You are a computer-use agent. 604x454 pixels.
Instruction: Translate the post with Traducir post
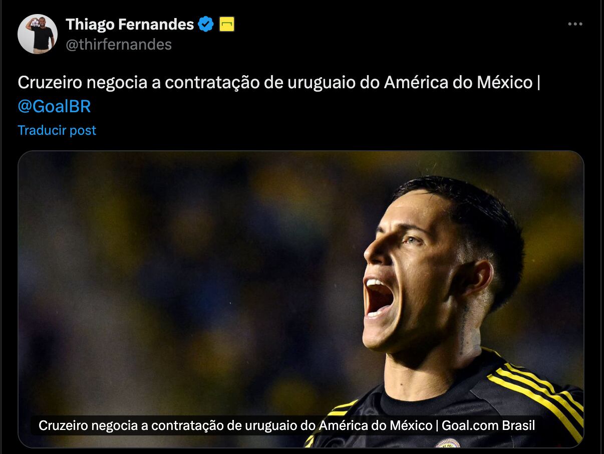[x=57, y=130]
